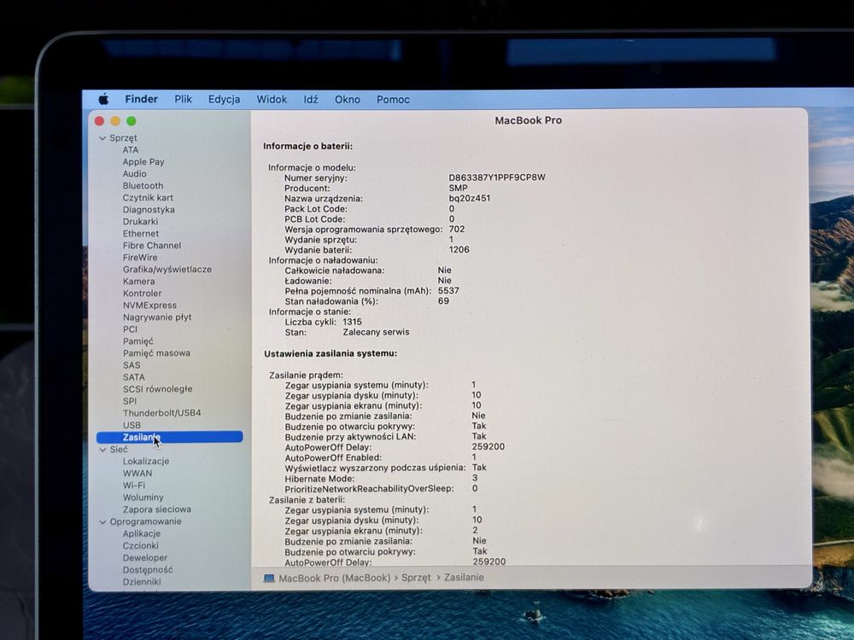Select Pamięć in the sidebar
Viewport: 854px width, 640px height.
point(138,341)
